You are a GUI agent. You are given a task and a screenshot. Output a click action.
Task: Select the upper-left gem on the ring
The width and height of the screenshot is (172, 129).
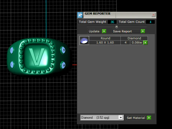[x=12, y=50]
